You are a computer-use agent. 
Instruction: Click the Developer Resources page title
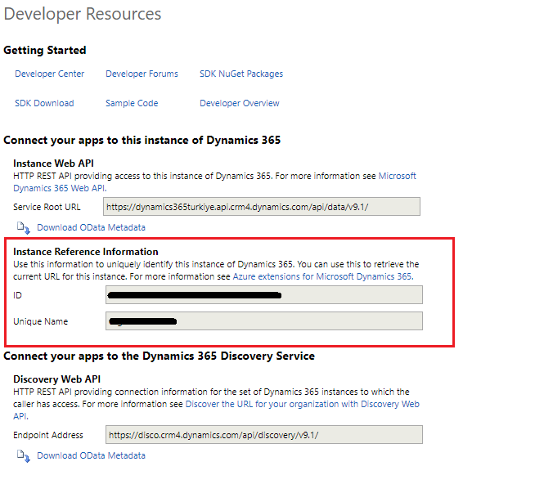coord(83,14)
